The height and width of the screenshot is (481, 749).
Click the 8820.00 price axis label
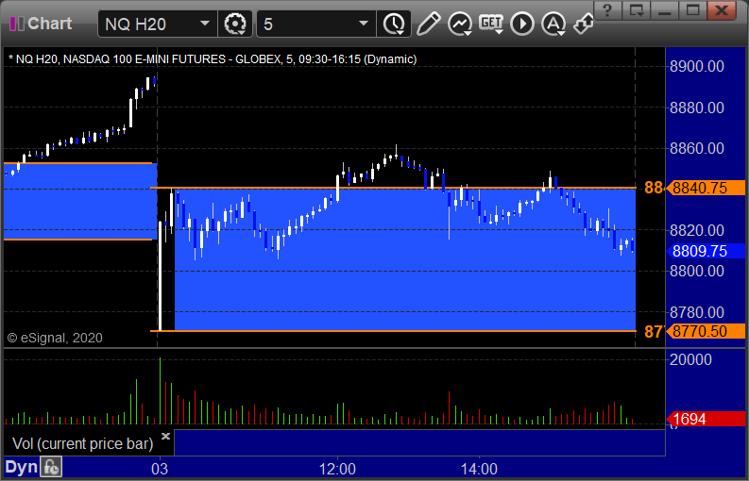[697, 230]
